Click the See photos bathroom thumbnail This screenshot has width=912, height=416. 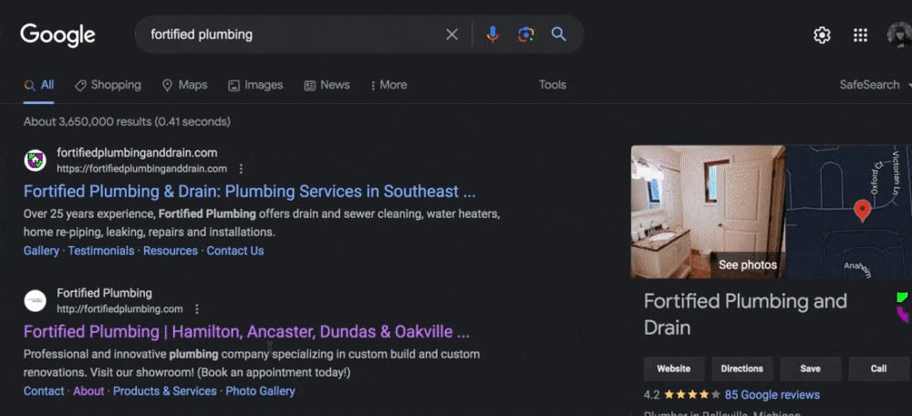pos(708,212)
